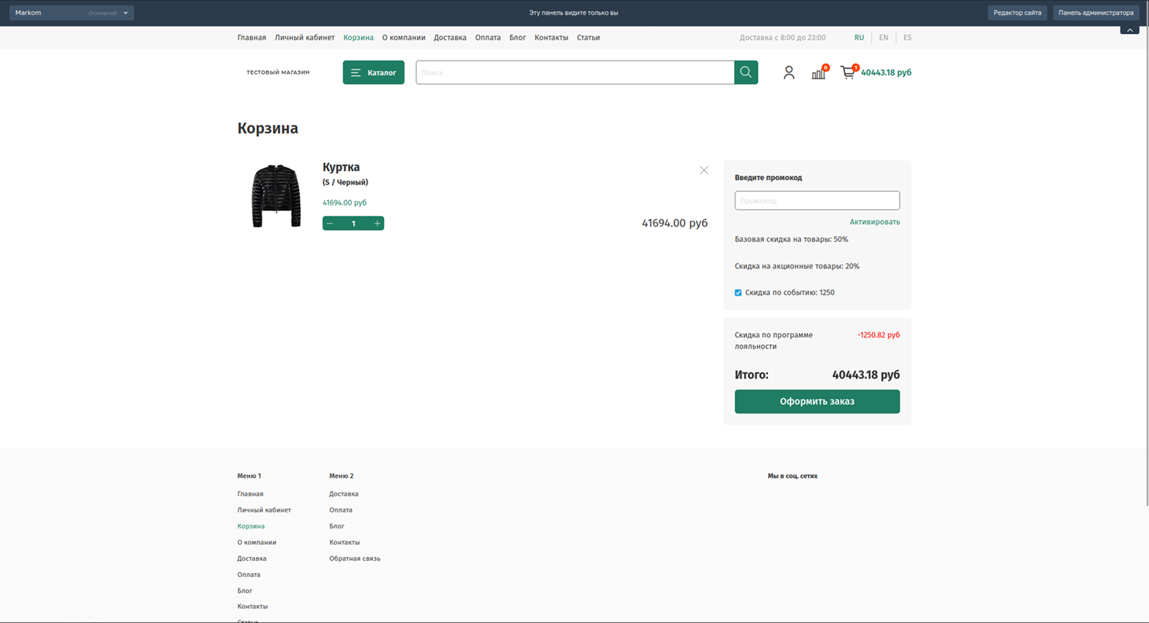Click the Промокод input field

pos(817,200)
